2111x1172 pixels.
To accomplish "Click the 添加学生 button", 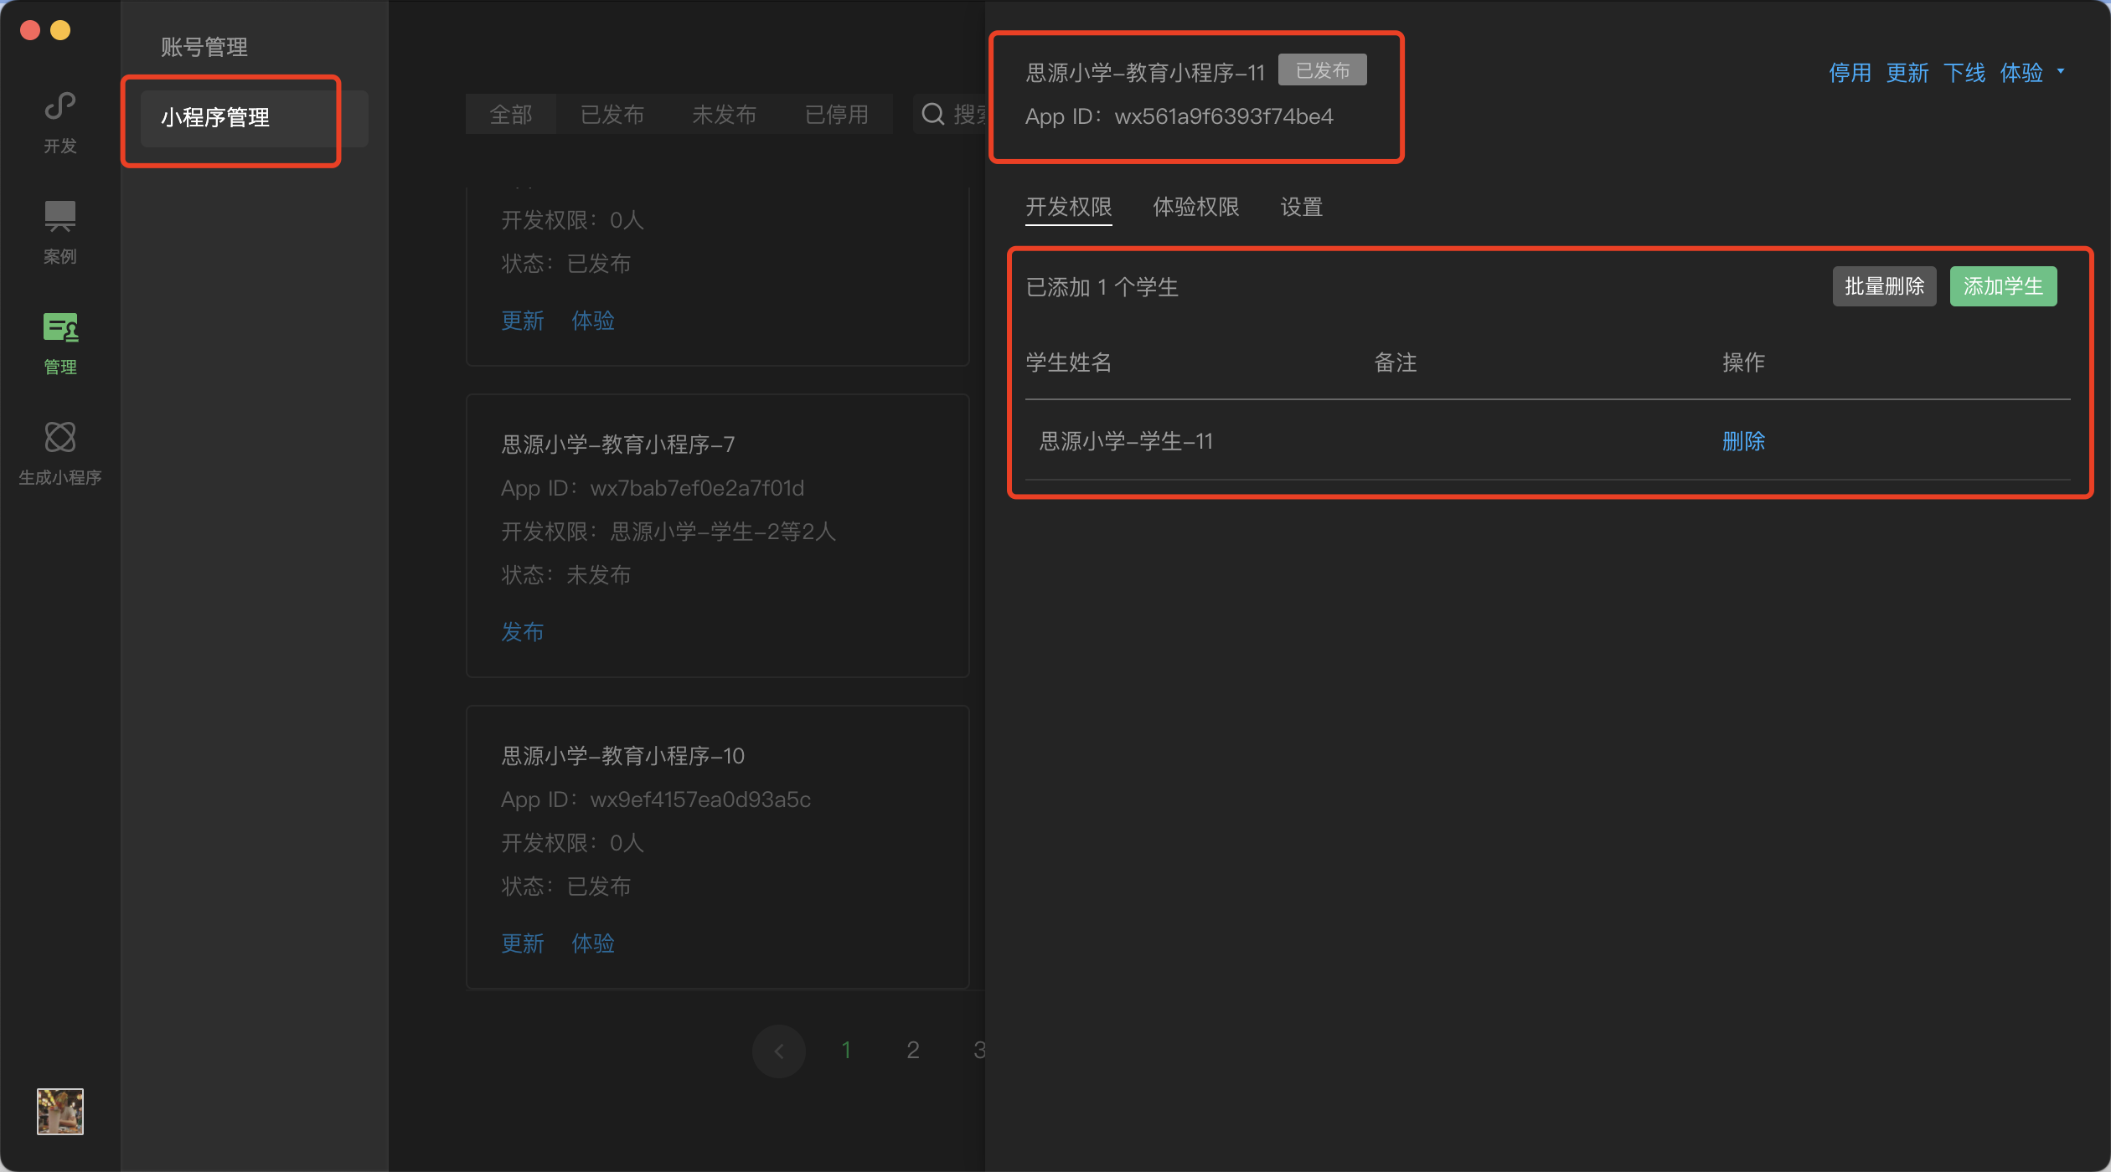I will click(2002, 286).
